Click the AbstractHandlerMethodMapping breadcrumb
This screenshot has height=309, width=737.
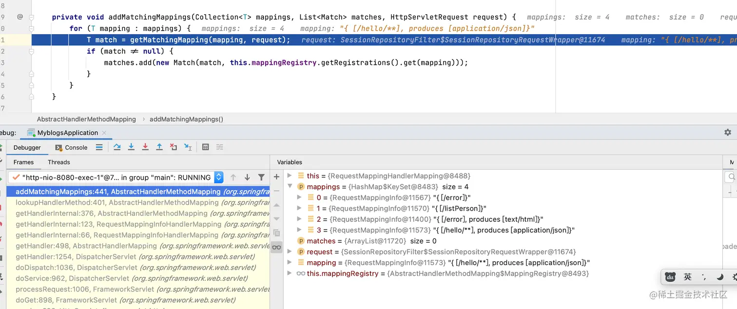click(86, 119)
